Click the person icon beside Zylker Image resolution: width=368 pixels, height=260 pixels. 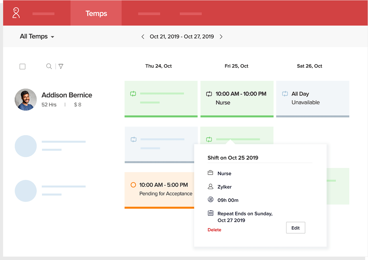(x=210, y=186)
